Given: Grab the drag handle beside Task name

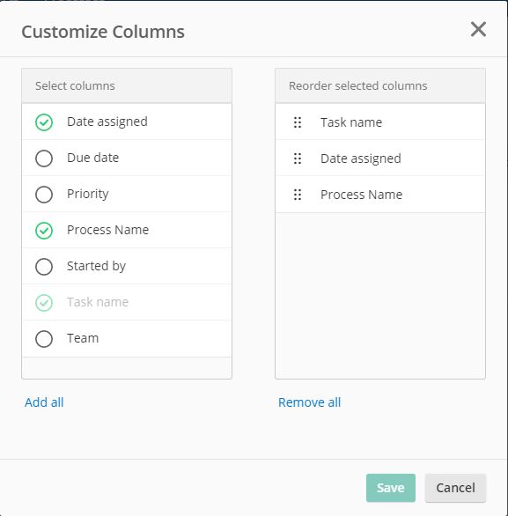Looking at the screenshot, I should 298,122.
